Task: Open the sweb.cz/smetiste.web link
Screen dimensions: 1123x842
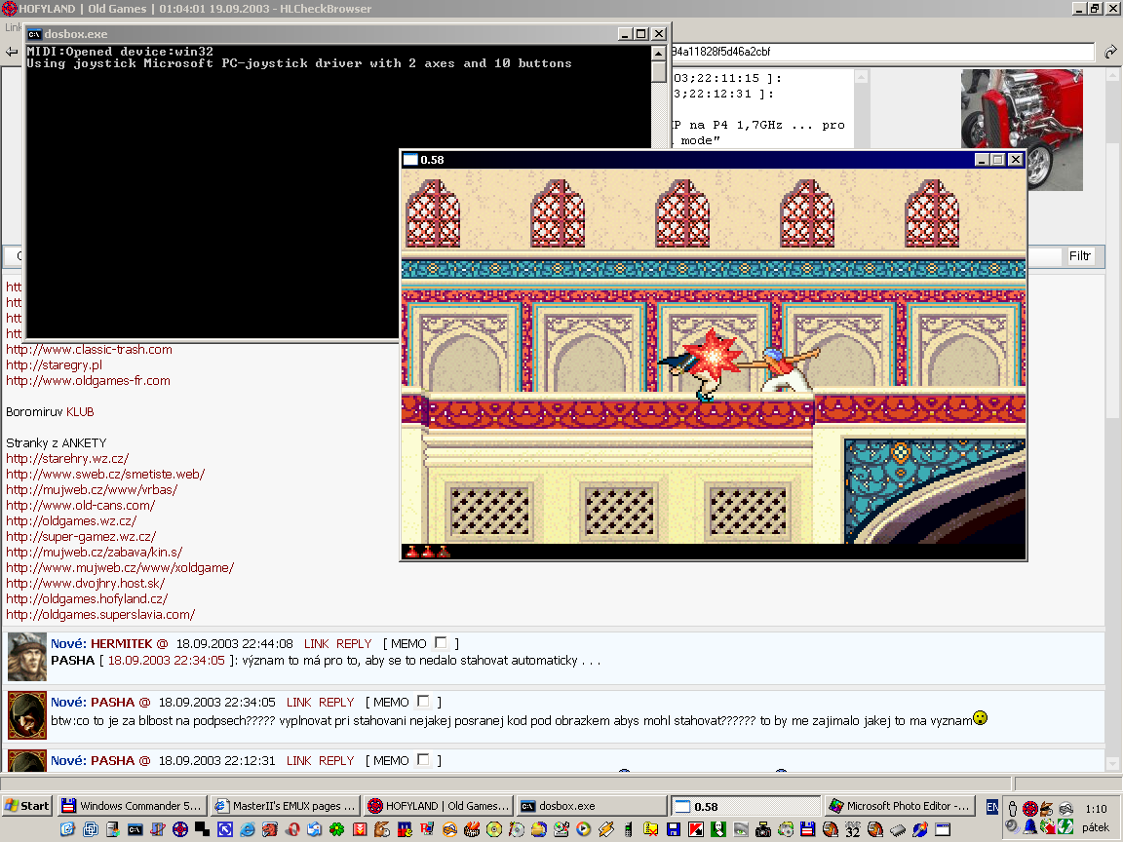Action: coord(105,475)
